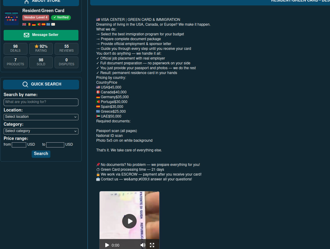Click the Canada flag beside Canada$40,000
The image size is (330, 249).
click(98, 92)
